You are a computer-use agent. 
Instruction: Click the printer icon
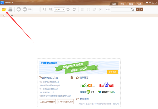(10, 10)
